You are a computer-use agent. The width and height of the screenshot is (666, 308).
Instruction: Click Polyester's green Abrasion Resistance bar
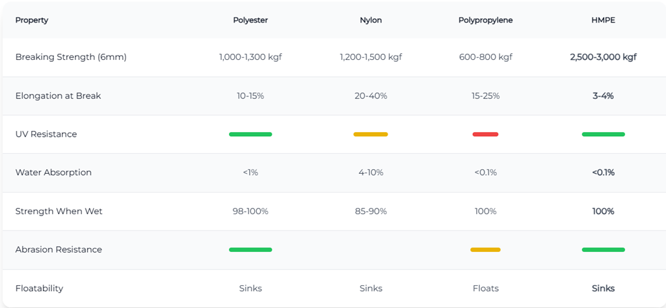250,249
